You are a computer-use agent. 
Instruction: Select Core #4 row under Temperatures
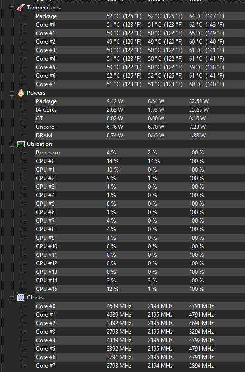pyautogui.click(x=140, y=59)
